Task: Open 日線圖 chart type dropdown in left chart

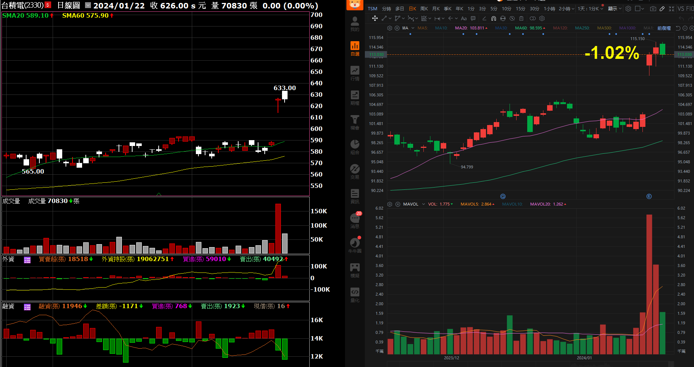Action: [88, 5]
